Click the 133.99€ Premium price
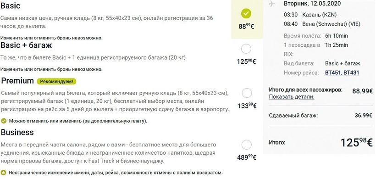Image resolution: width=376 pixels, height=179 pixels. (247, 106)
